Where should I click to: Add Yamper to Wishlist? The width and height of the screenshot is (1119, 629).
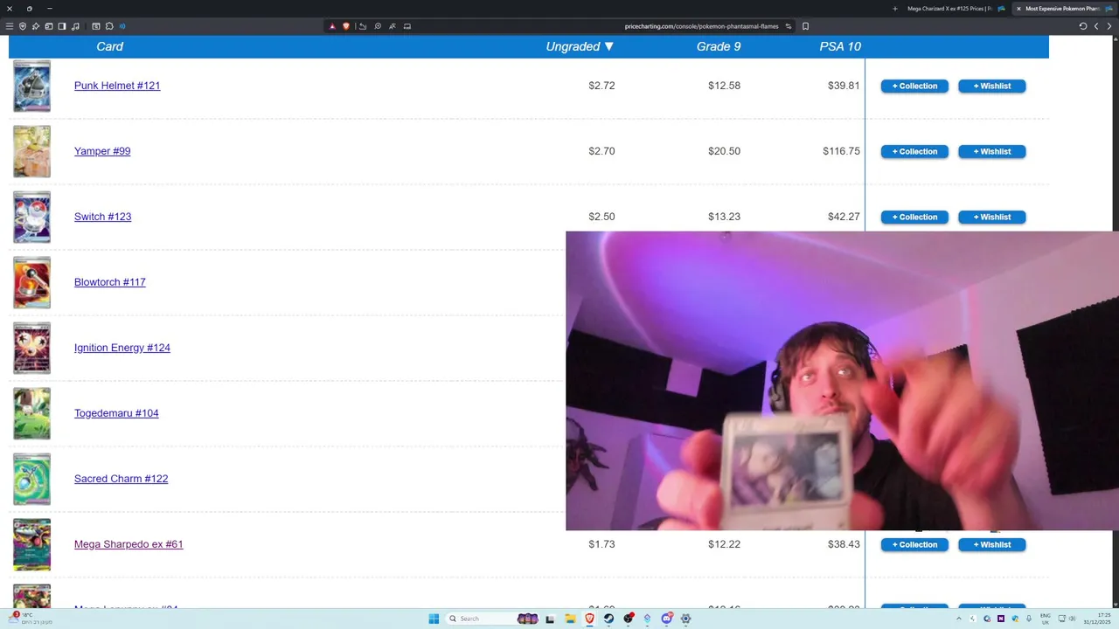point(992,151)
